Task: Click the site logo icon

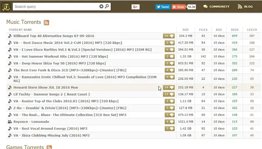Action: coord(6,7)
